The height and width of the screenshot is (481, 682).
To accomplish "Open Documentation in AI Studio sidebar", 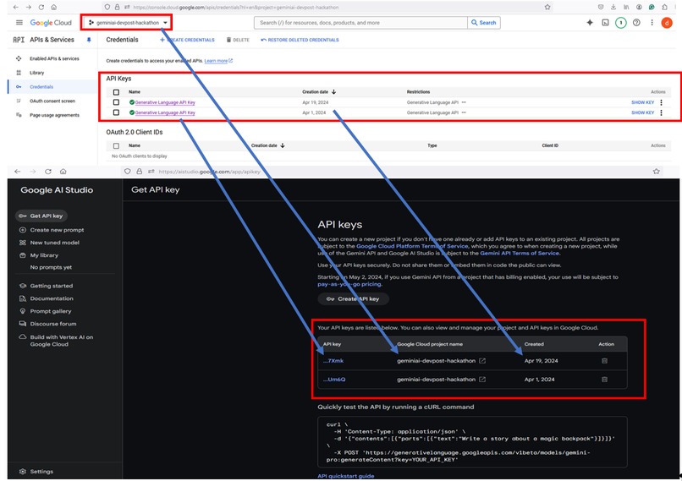I will pos(52,298).
